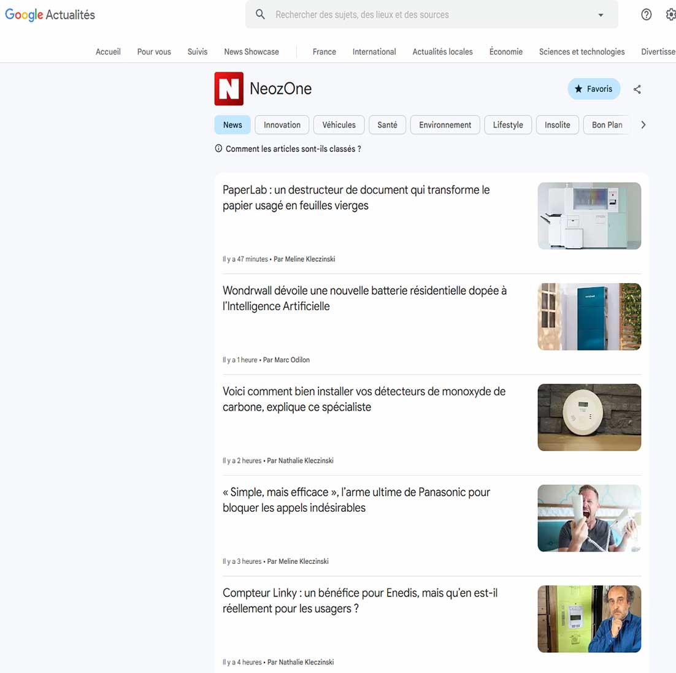Select the Véhicules category chip

tap(339, 125)
